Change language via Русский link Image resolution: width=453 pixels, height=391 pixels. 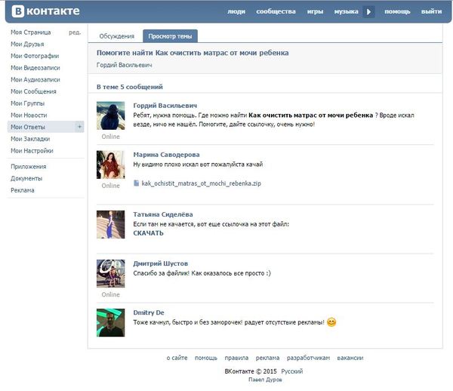tap(291, 371)
